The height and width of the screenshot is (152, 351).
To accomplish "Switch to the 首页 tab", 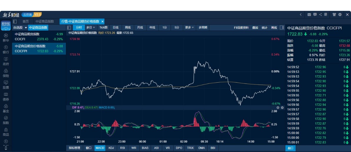I will pyautogui.click(x=26, y=21).
